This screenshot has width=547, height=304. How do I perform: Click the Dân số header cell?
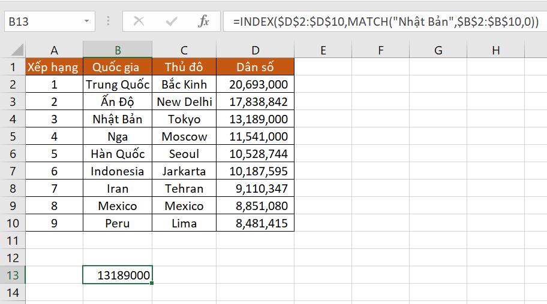tap(256, 67)
